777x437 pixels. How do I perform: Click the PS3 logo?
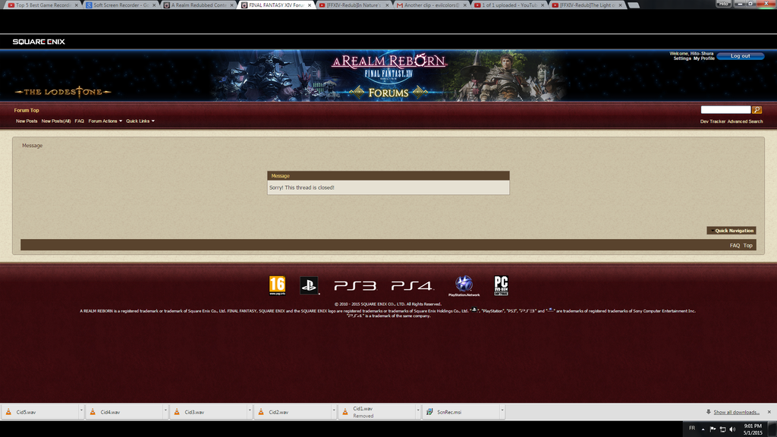click(x=355, y=286)
